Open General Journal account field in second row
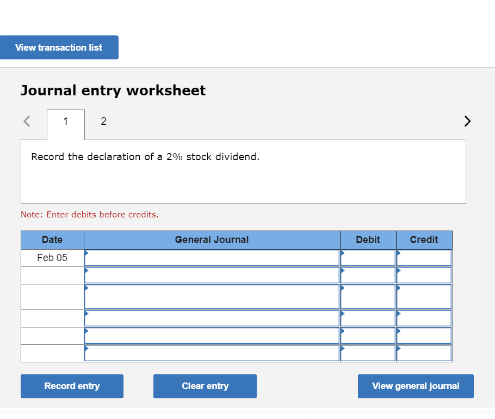Screen dimensions: 495x419 pyautogui.click(x=212, y=276)
